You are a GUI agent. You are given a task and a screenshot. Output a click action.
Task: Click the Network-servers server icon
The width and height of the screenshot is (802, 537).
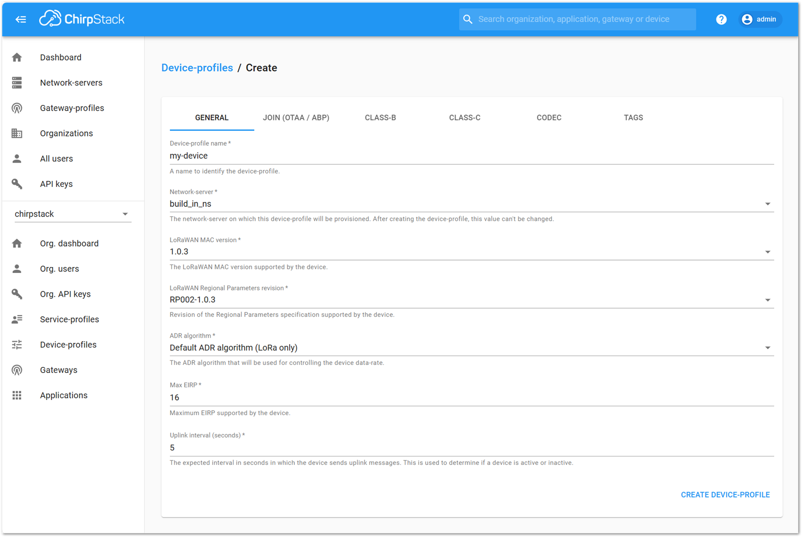pos(17,83)
